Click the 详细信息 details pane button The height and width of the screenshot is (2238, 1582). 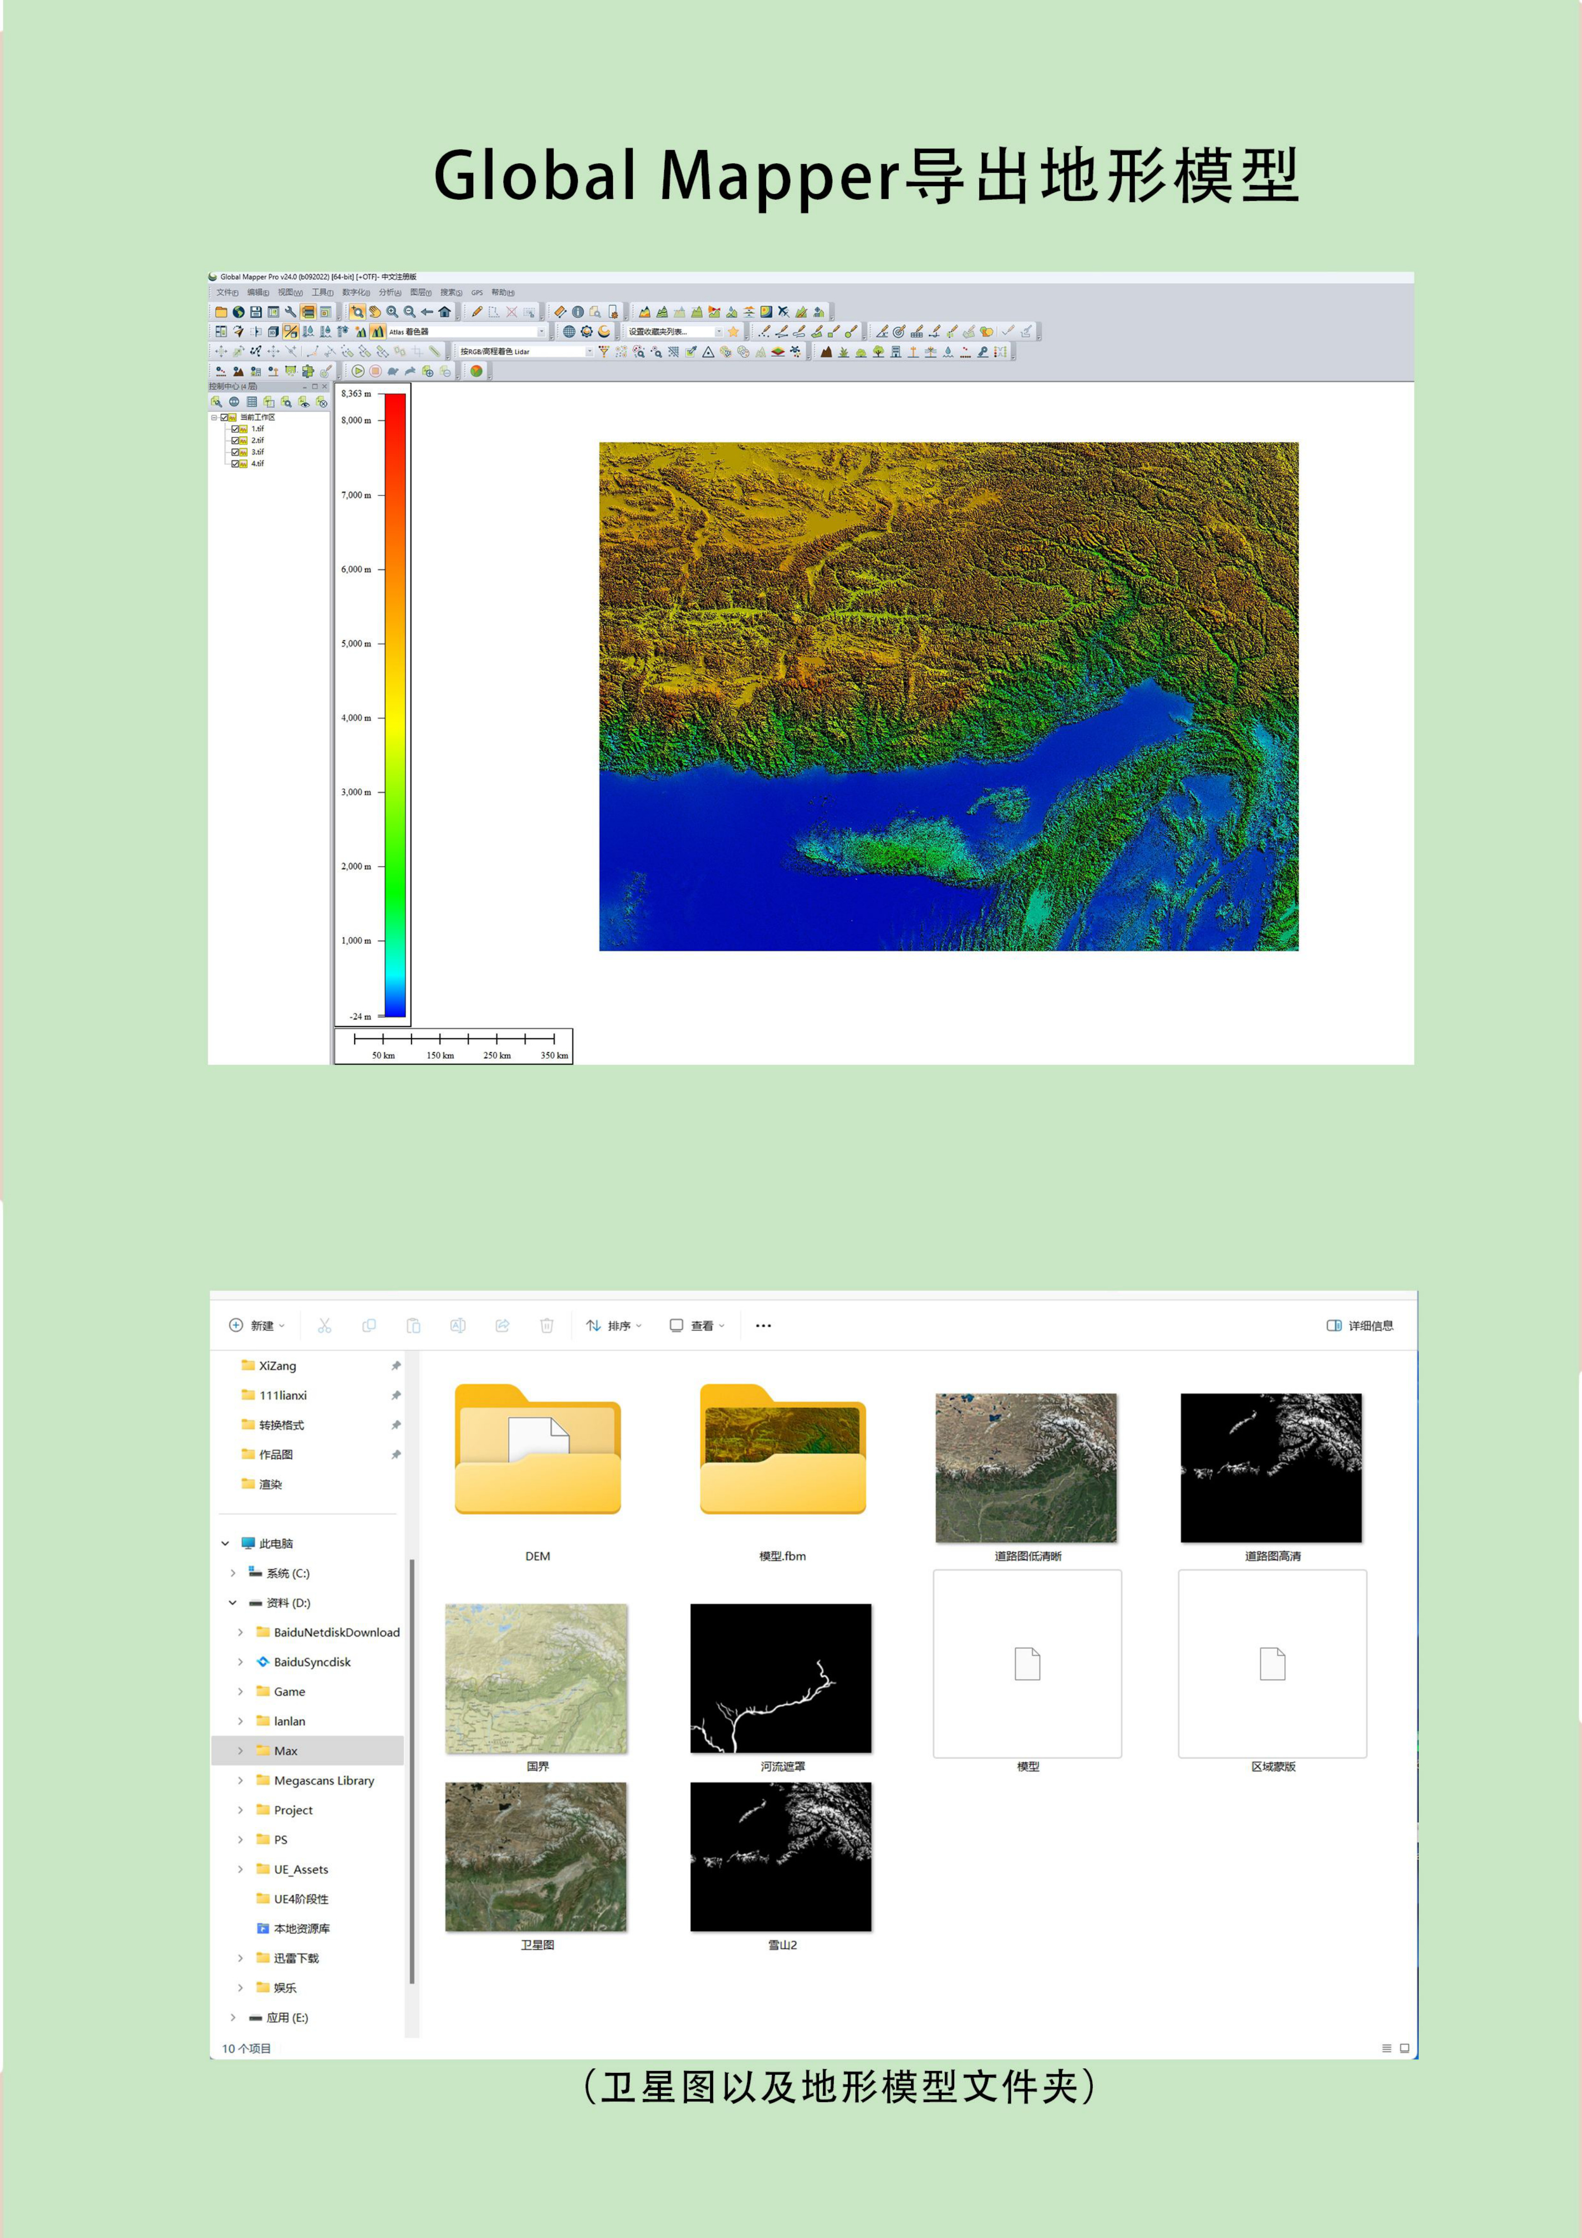click(1360, 1326)
